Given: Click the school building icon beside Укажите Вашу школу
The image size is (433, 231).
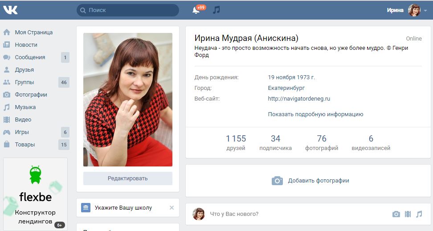Looking at the screenshot, I should pos(86,207).
